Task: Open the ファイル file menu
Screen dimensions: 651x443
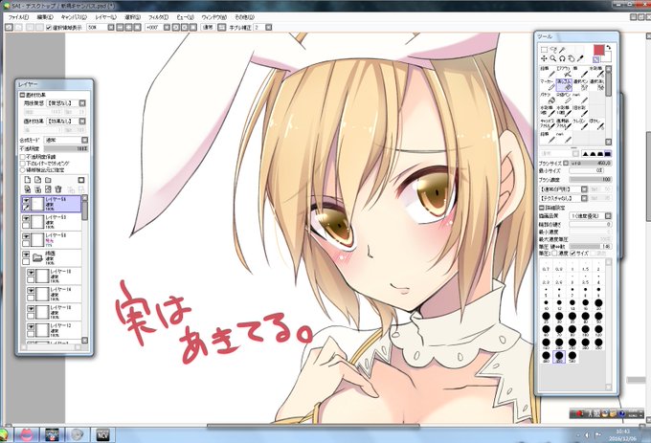Action: tap(19, 17)
